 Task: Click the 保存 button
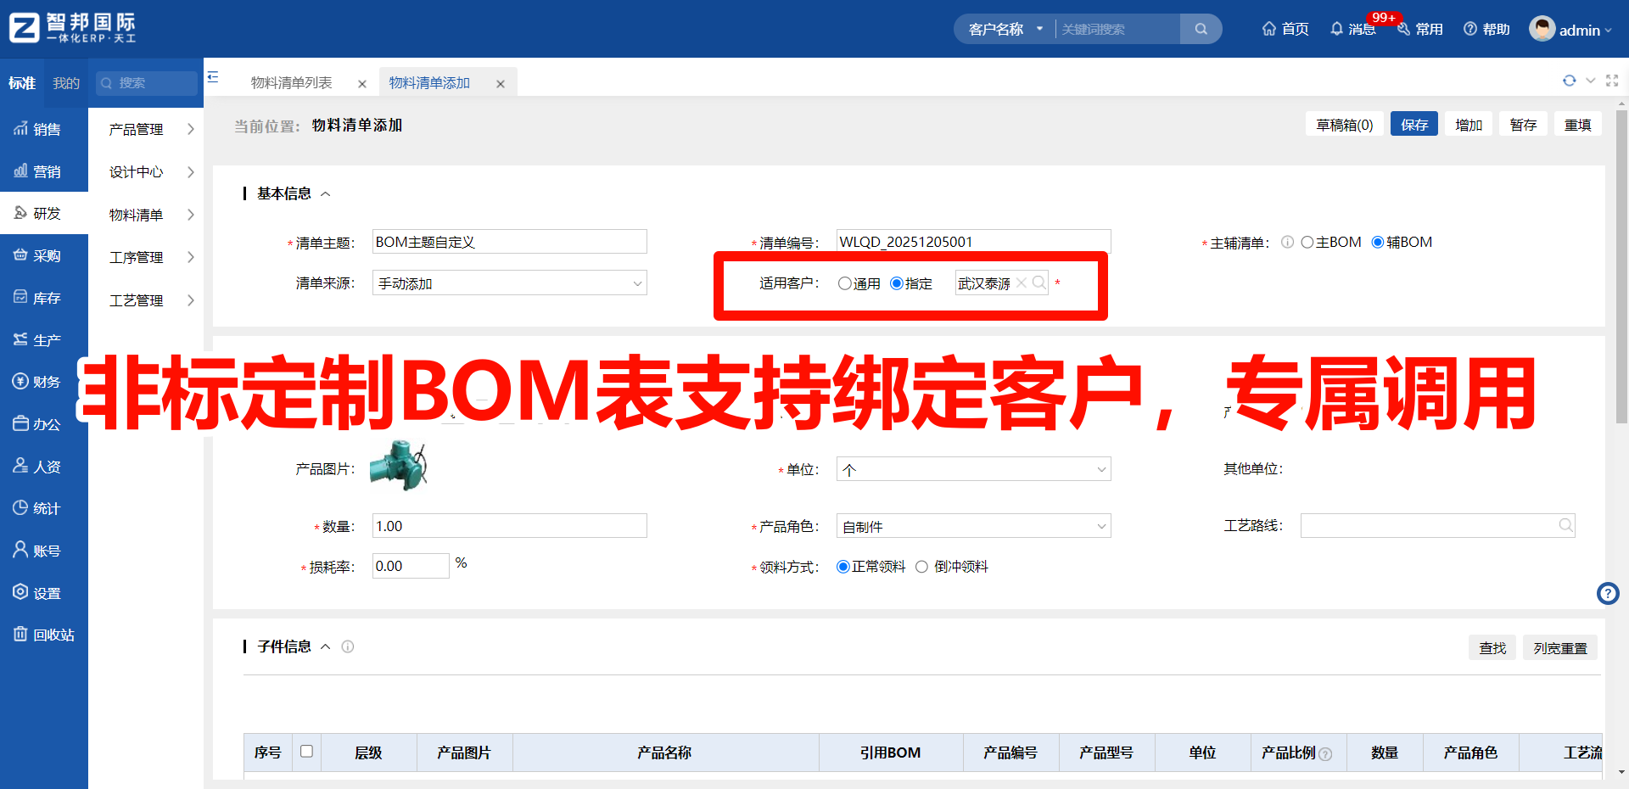[1413, 124]
